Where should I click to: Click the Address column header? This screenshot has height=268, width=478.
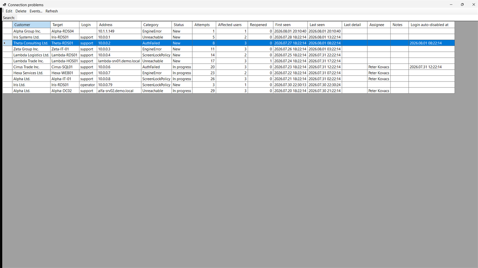(119, 25)
